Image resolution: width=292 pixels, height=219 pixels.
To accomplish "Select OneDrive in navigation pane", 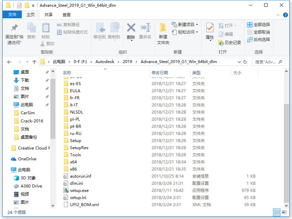I will pos(27,159).
